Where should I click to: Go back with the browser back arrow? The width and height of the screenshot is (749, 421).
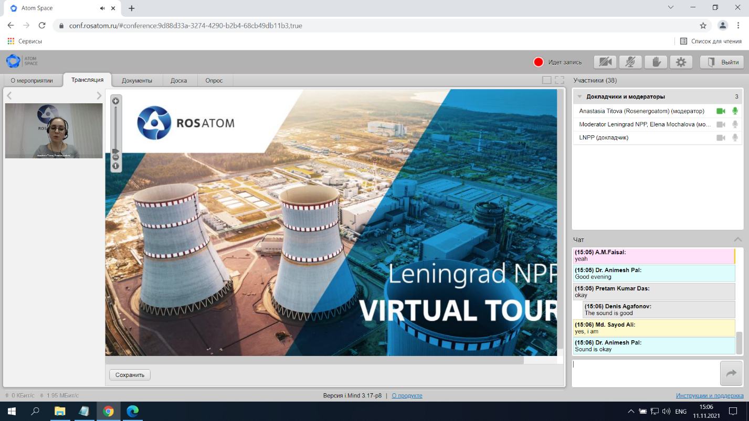10,25
